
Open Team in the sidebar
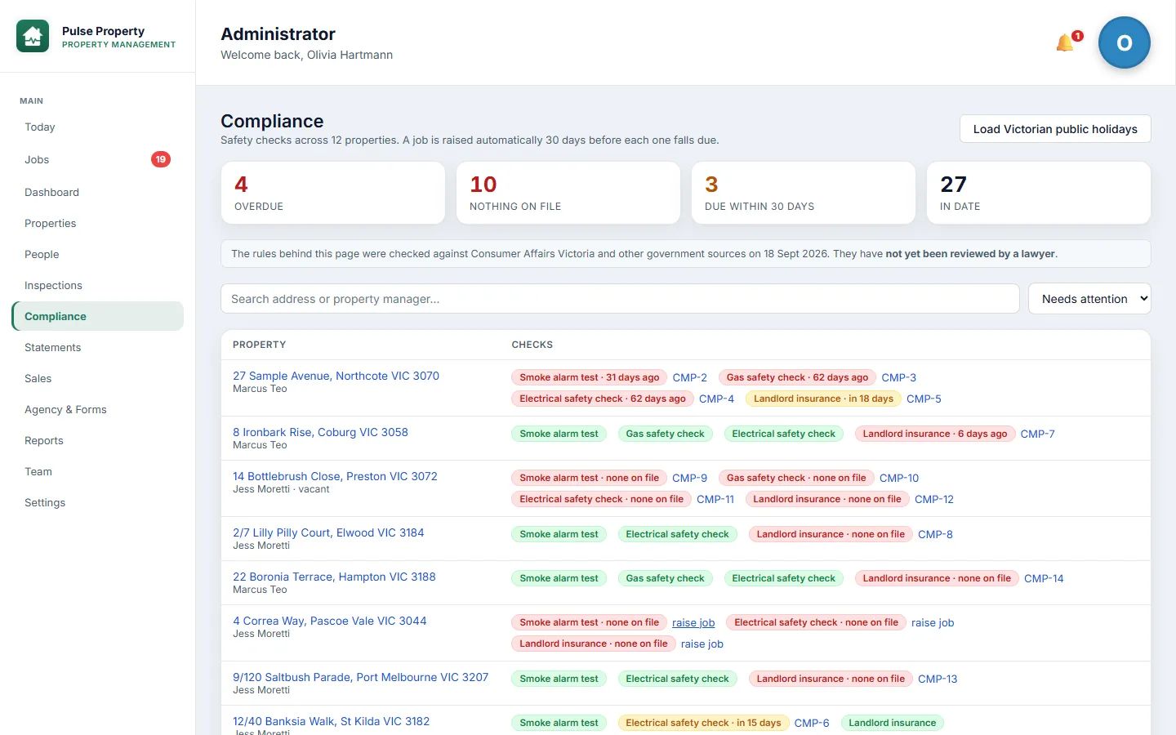point(98,472)
